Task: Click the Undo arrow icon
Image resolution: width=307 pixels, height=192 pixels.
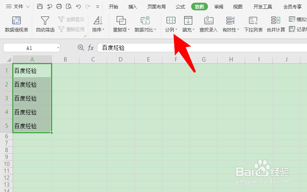Action: [79, 7]
